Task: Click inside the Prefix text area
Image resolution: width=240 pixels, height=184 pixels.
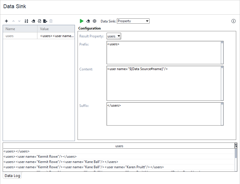Action: tap(164, 53)
